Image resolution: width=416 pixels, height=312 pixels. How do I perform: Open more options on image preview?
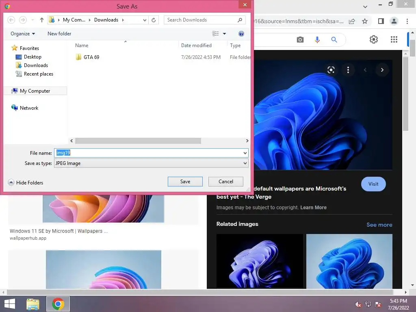point(348,70)
